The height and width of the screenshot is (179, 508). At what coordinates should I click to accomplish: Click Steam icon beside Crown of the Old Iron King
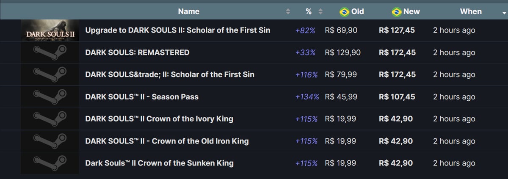(x=50, y=141)
